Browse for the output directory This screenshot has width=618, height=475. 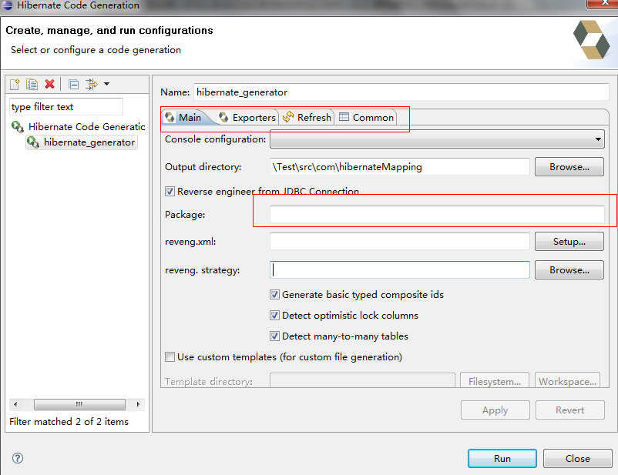(569, 167)
